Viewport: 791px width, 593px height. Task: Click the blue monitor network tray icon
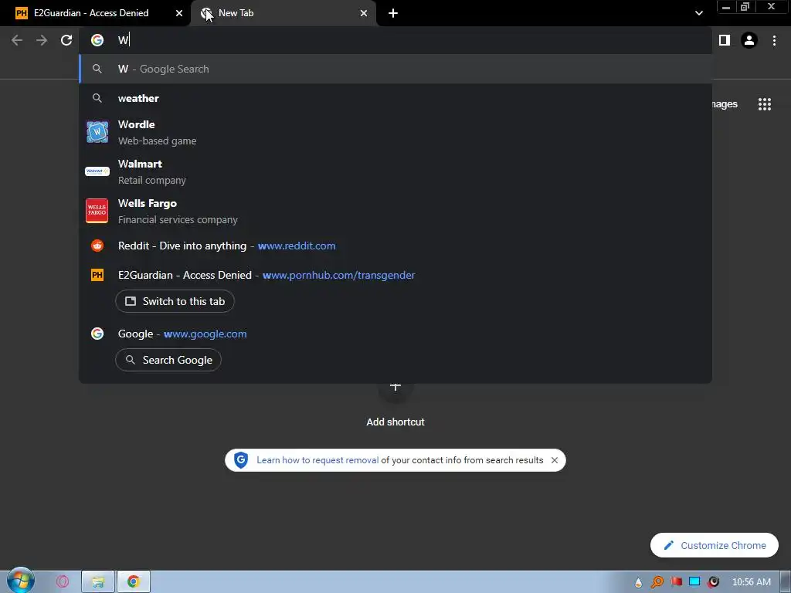click(694, 582)
